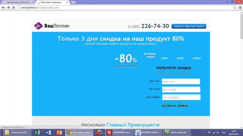This screenshot has width=243, height=136.
Task: Click the Главных Приемуществ heading
Action: [133, 125]
